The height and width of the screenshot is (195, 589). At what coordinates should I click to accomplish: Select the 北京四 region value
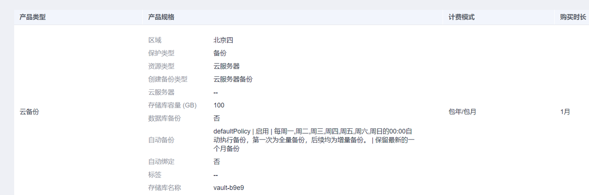(x=223, y=40)
